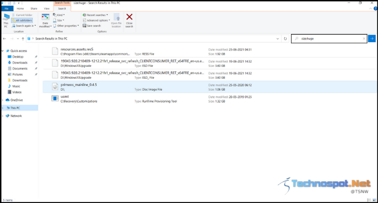
Task: Open Documents in Quick access
Action: [x=20, y=69]
